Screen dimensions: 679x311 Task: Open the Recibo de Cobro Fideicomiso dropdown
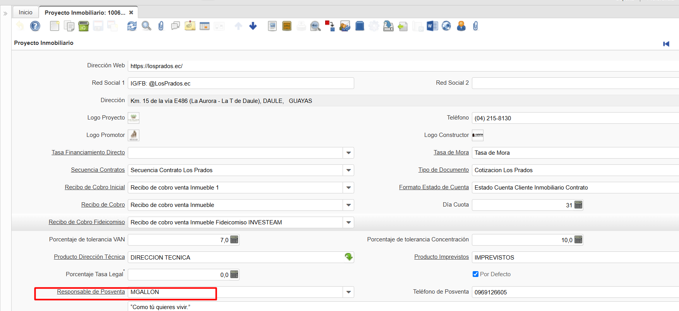(x=348, y=222)
